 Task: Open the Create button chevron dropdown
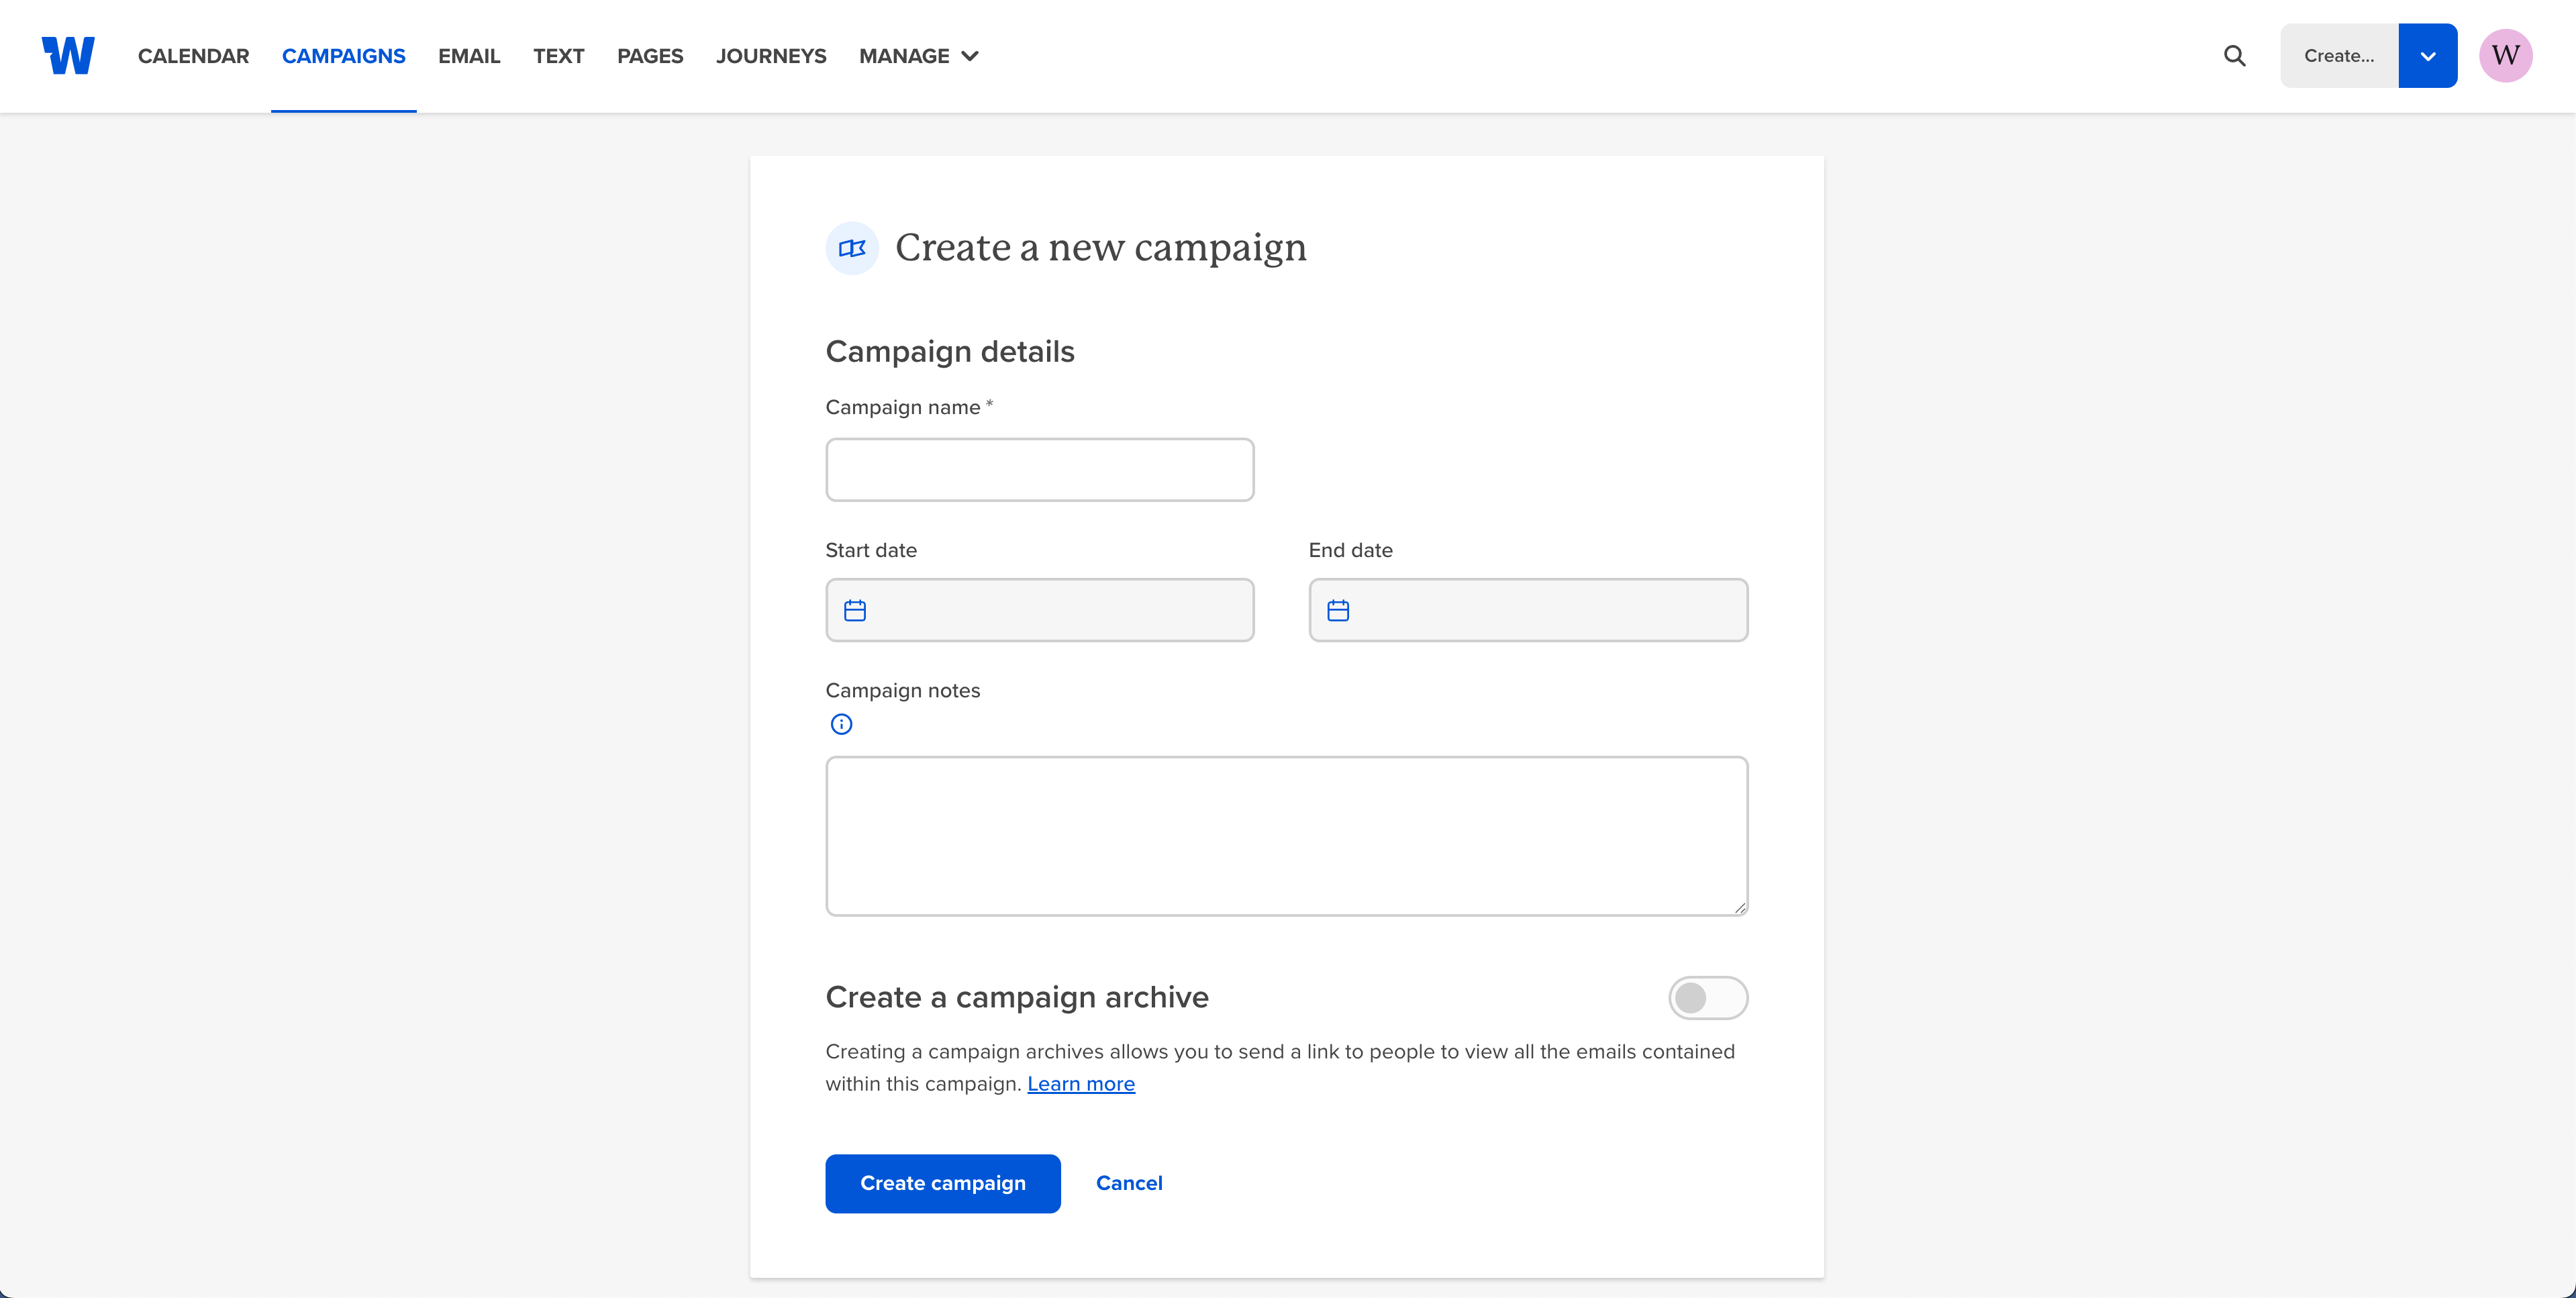click(x=2427, y=55)
